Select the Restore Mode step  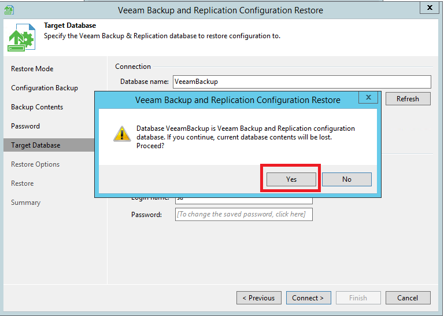32,69
